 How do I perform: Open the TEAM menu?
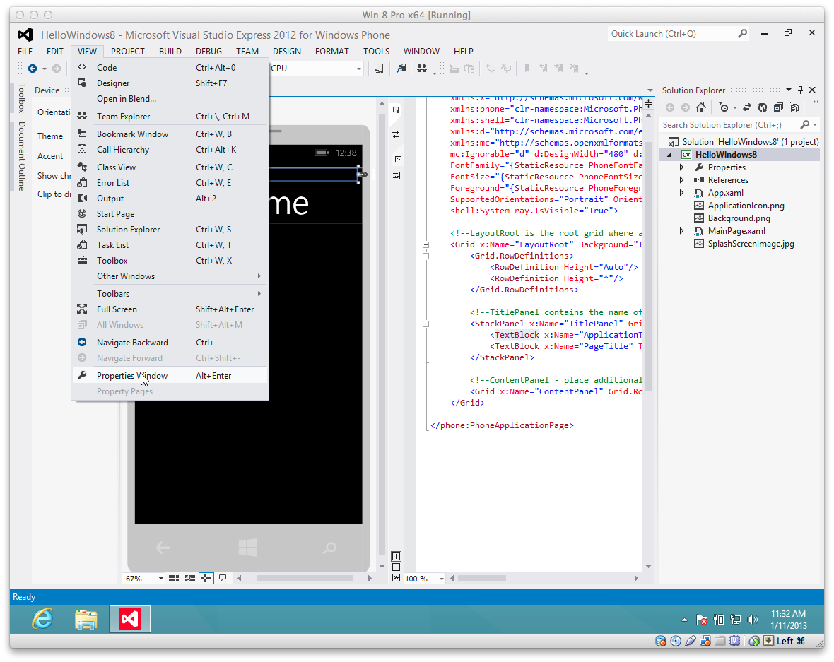point(247,51)
